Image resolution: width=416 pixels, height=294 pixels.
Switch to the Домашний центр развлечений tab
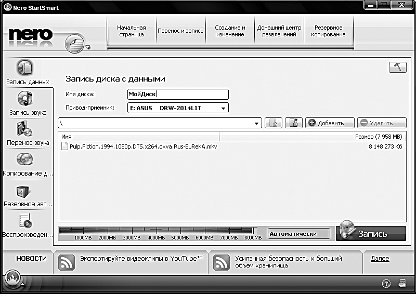click(279, 31)
